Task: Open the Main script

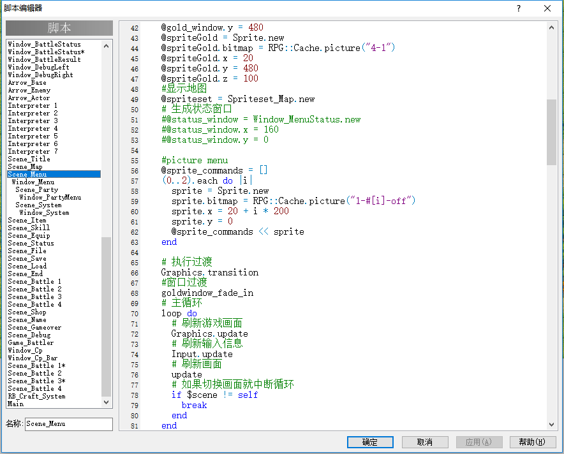Action: [16, 404]
